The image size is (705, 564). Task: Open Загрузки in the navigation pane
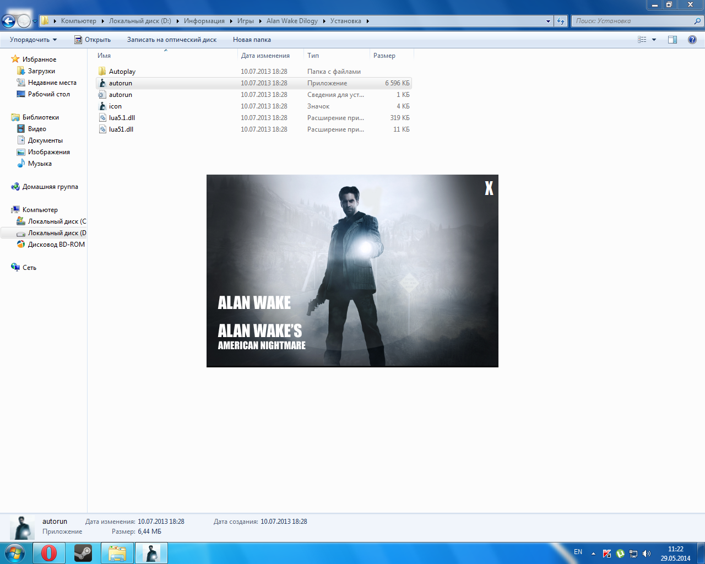pos(41,71)
